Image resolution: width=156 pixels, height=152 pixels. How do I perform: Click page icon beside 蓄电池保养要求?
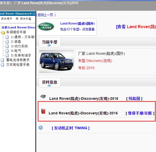[x=2, y=60]
